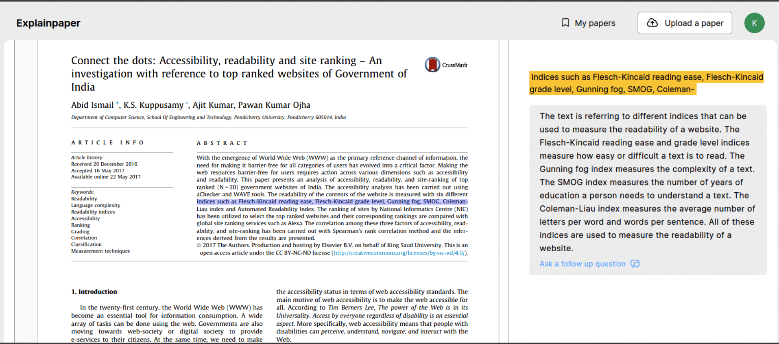Click 'Accepted 16 May 2017'
Viewport: 779px width, 344px height.
click(98, 171)
